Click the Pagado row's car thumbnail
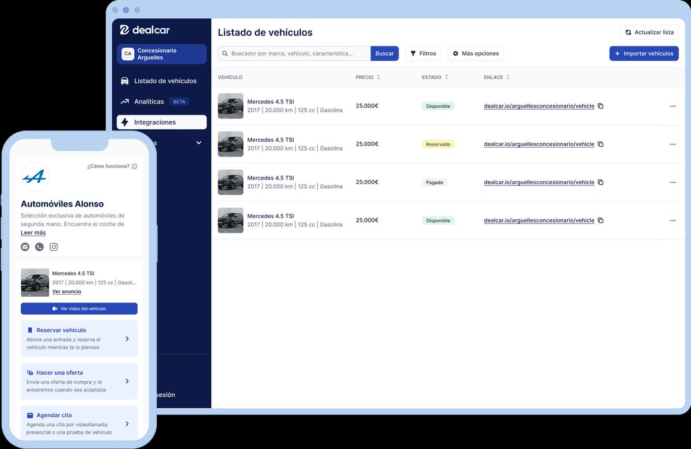This screenshot has width=691, height=449. [x=230, y=182]
